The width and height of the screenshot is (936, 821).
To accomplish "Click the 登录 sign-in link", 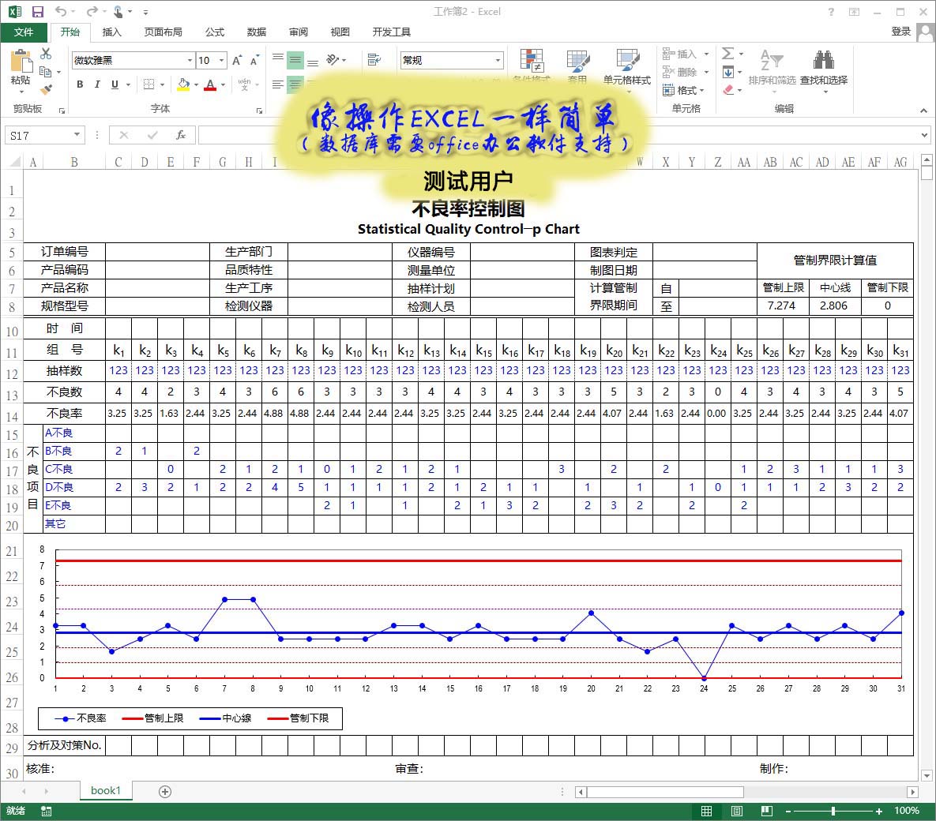I will (900, 32).
